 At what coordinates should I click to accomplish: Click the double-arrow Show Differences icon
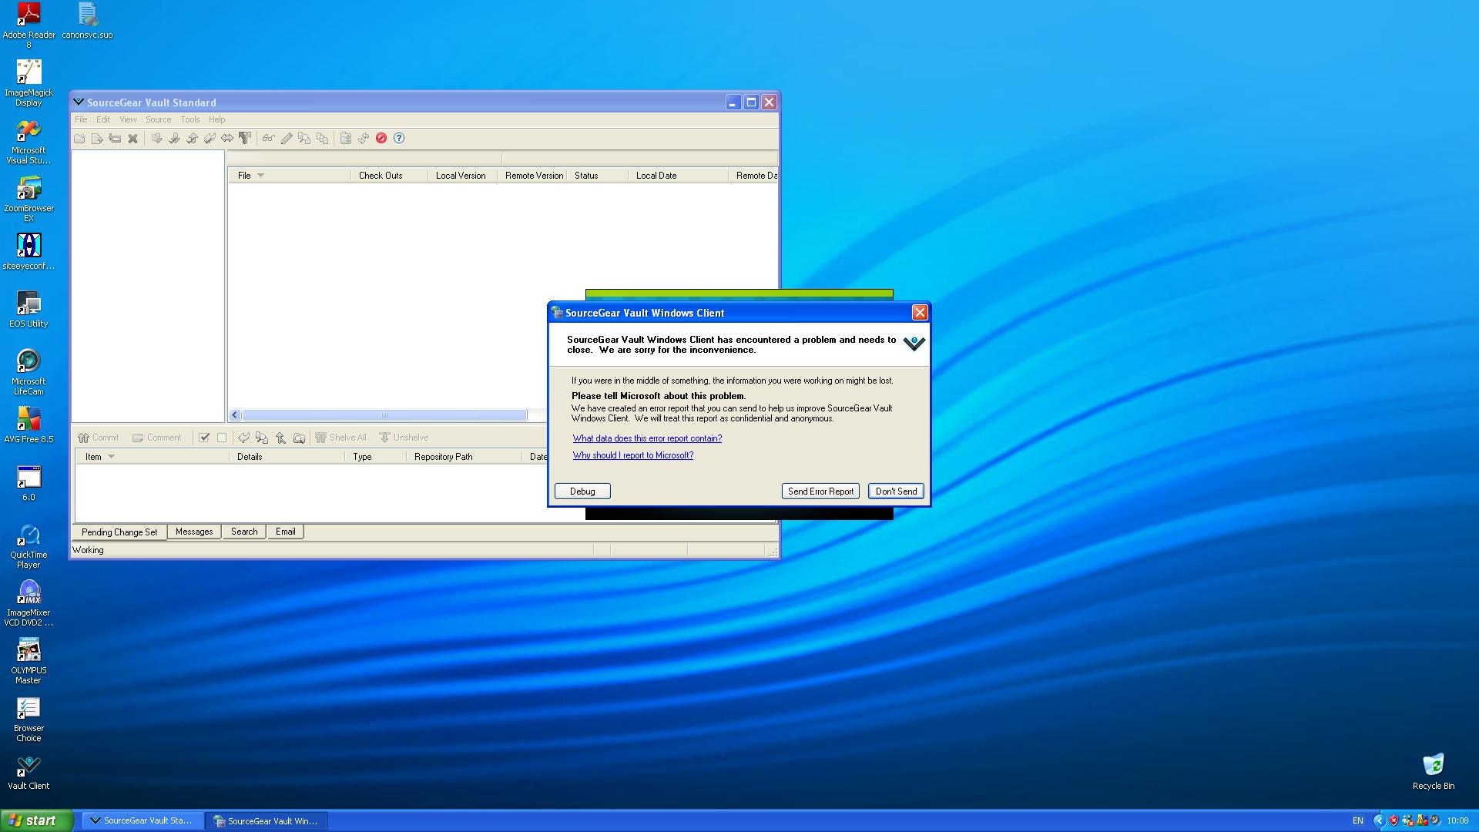pos(227,139)
